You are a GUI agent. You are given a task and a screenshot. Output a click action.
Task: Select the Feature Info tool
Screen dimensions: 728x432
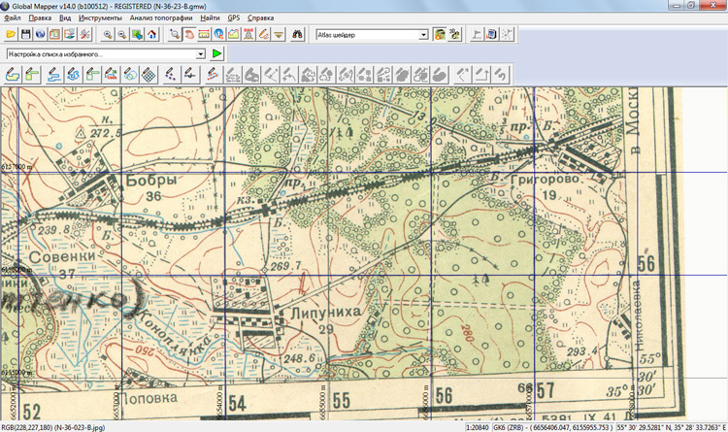[x=218, y=34]
